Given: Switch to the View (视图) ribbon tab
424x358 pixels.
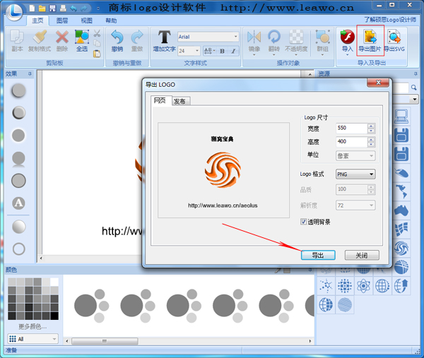Looking at the screenshot, I should tap(86, 20).
